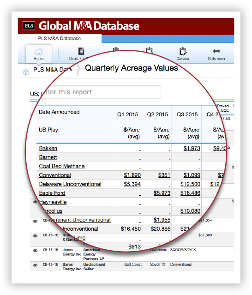The image size is (252, 295).
Task: Click the PLS logo in header
Action: 29,26
